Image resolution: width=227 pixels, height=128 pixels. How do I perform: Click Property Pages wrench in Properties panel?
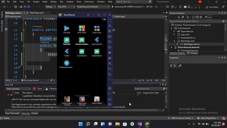point(180,65)
